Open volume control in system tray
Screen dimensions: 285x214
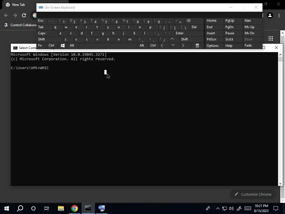[x=231, y=208]
